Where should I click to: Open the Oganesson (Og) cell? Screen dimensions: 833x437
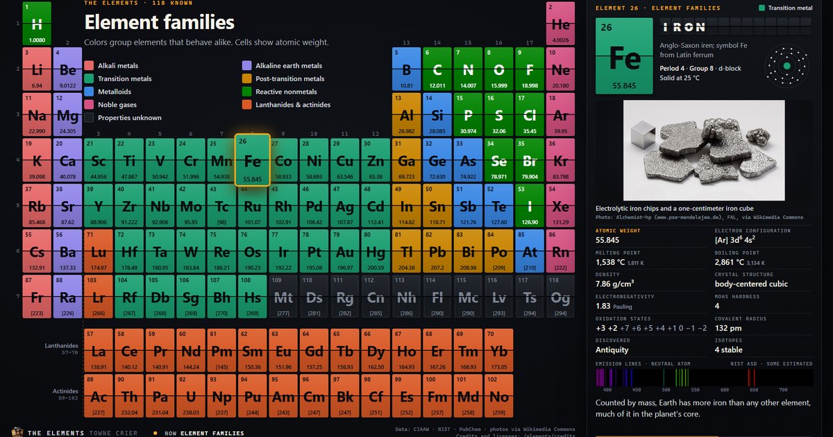click(x=561, y=297)
